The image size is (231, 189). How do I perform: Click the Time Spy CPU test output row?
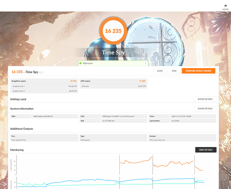44,140
